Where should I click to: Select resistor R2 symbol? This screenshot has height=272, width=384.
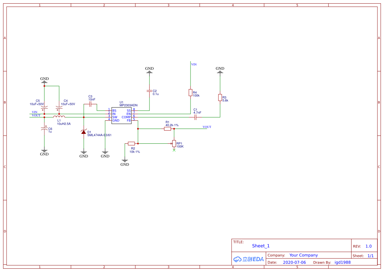[x=131, y=143]
